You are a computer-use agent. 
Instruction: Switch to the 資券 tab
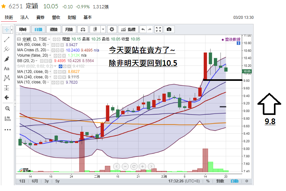point(40,18)
